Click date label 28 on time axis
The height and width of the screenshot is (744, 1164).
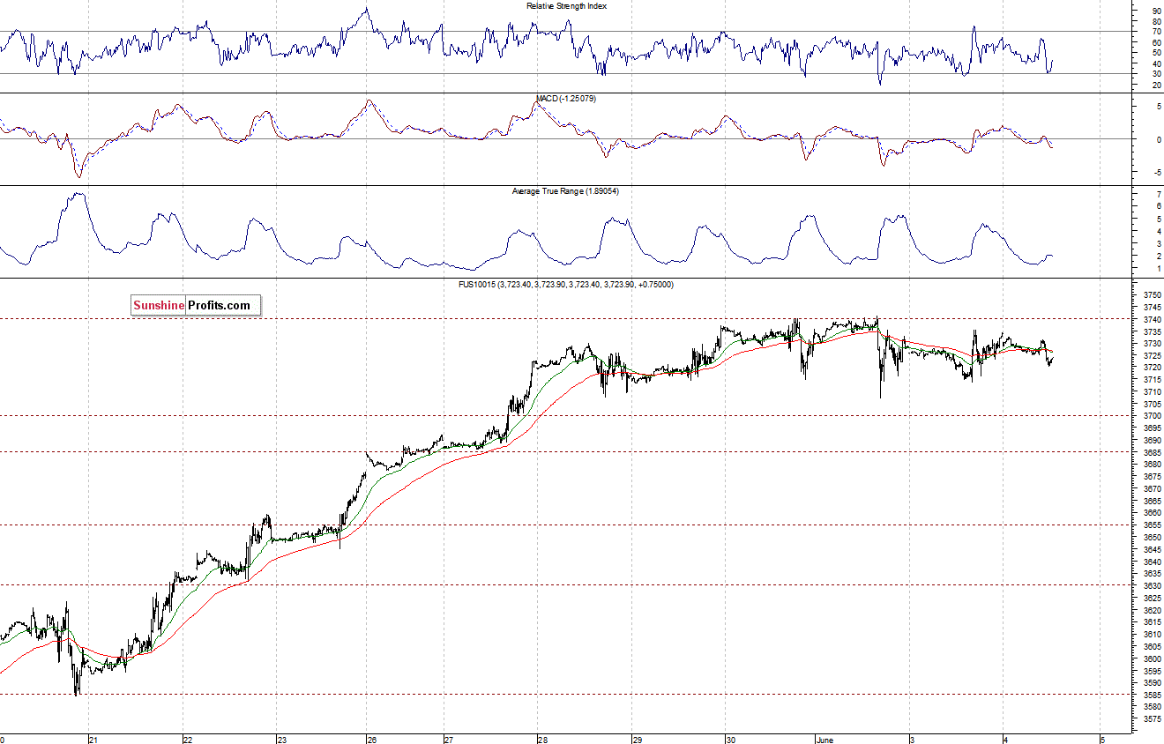point(542,740)
